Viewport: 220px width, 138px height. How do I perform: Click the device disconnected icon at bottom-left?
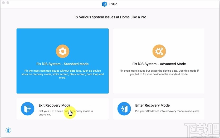[x=8, y=130]
